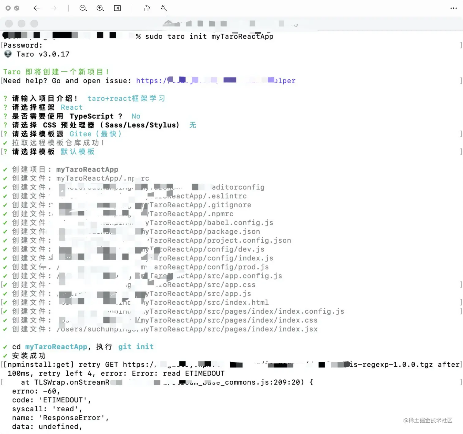Select the blue 'git init' text
This screenshot has height=434, width=463.
point(136,347)
